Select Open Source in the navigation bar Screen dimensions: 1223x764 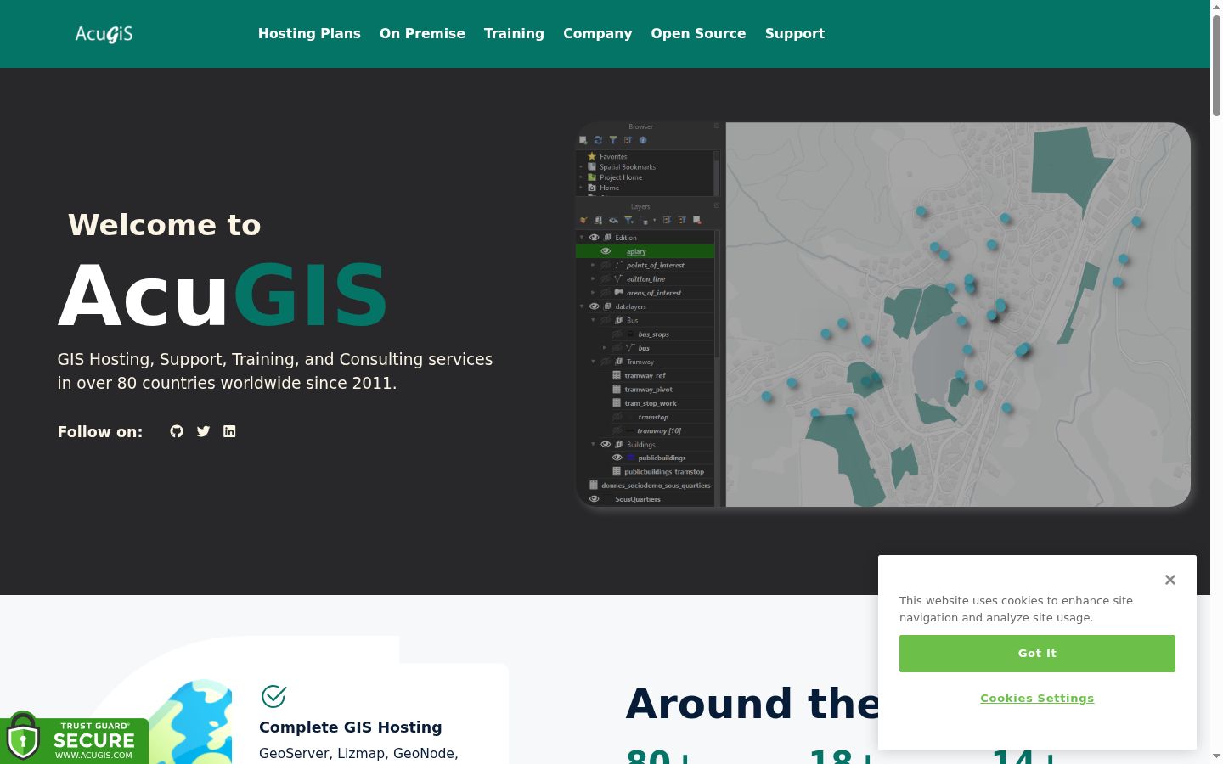pyautogui.click(x=698, y=34)
